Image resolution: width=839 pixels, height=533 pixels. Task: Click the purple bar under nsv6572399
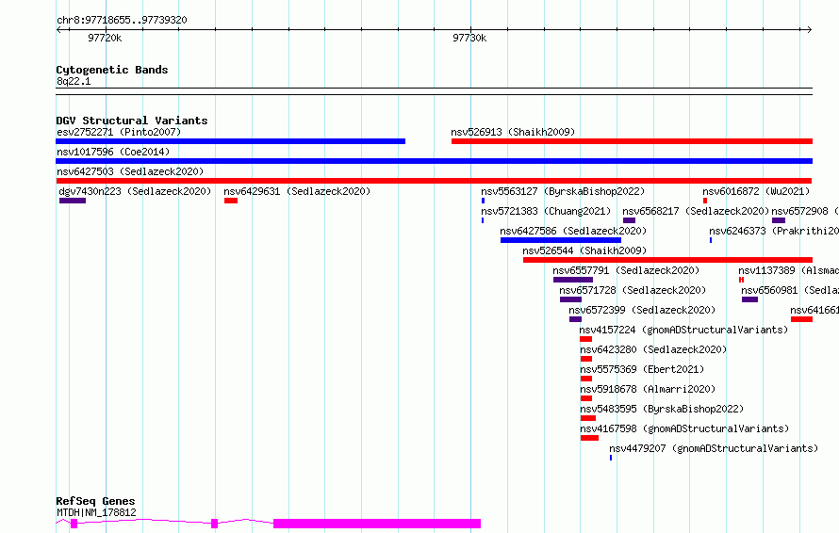coord(575,319)
